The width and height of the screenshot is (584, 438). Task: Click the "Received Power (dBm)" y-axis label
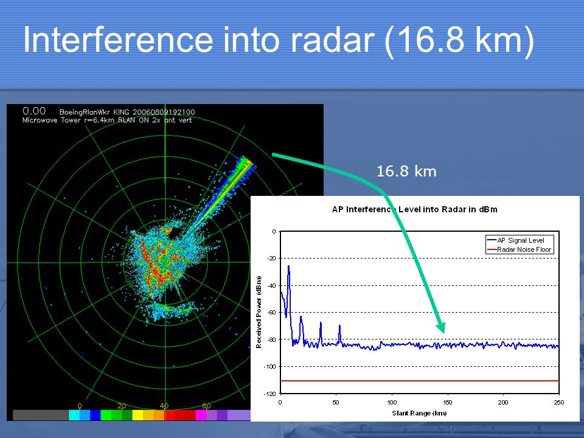[x=259, y=312]
